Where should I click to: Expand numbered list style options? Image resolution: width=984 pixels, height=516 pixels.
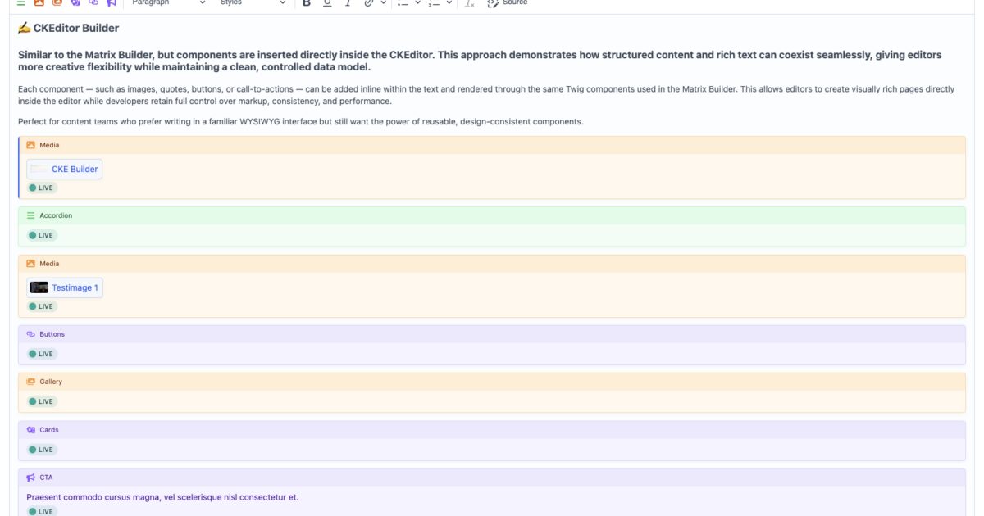click(449, 2)
